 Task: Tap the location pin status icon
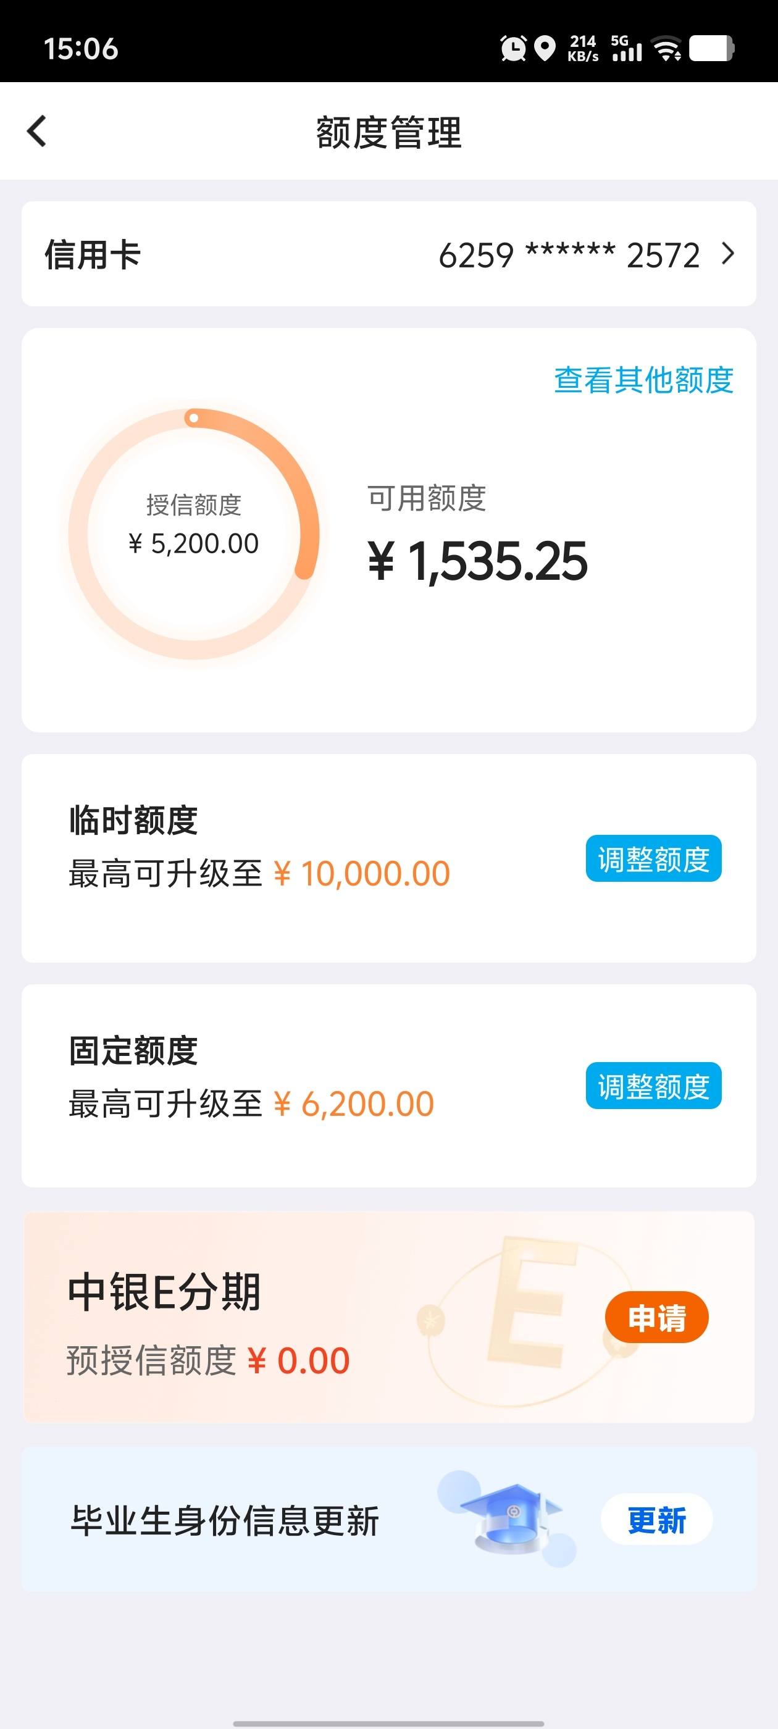[545, 48]
